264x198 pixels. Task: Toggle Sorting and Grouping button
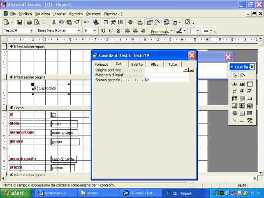point(121,22)
